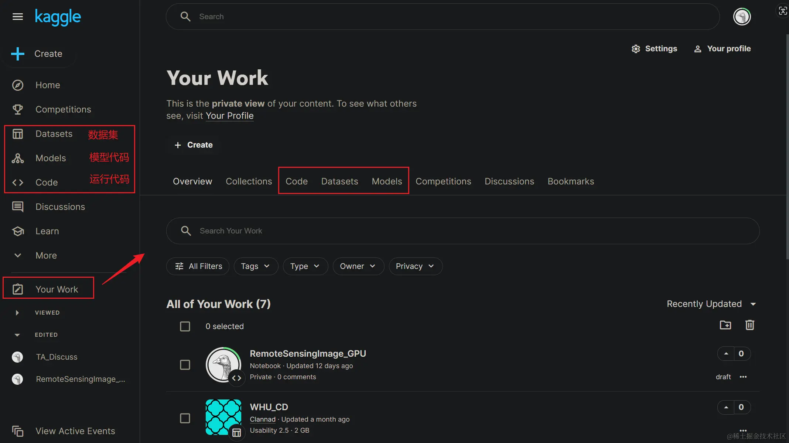Click the Your Profile link
Screen dimensions: 789x443
229,116
